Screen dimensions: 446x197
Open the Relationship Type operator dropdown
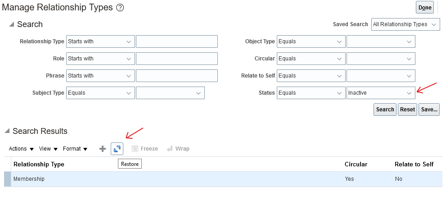click(100, 41)
